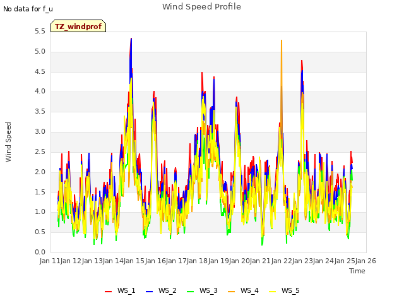404x303 pixels.
Task: Click the green WS_3 legend swatch
Action: [x=190, y=292]
